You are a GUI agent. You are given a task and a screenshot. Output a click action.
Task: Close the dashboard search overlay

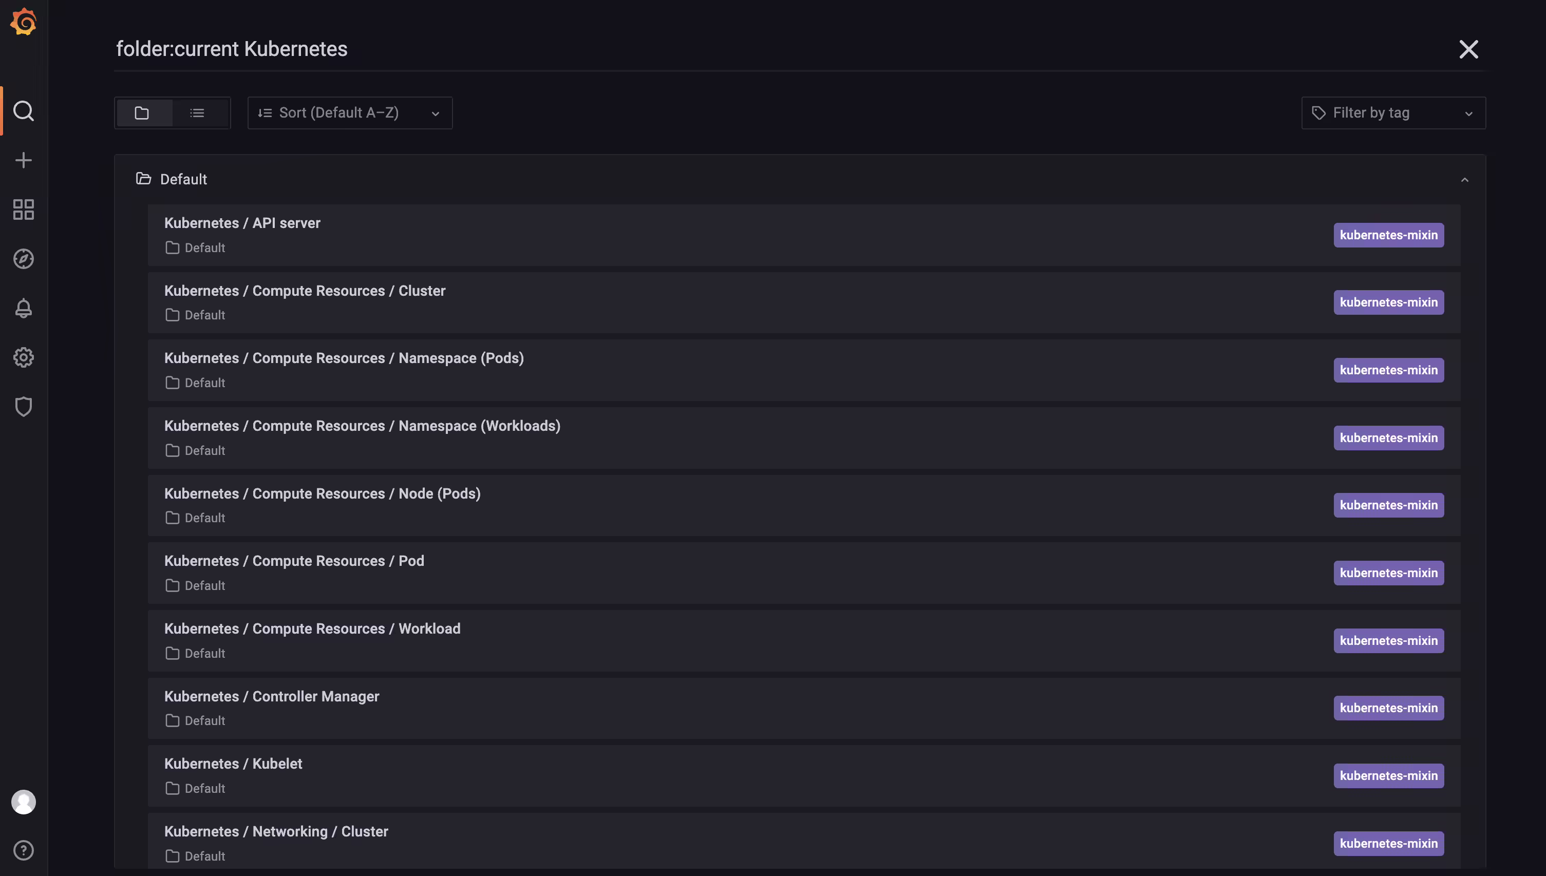[1468, 49]
